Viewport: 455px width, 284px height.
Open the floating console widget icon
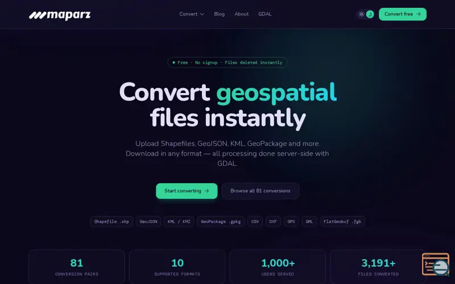tap(436, 264)
